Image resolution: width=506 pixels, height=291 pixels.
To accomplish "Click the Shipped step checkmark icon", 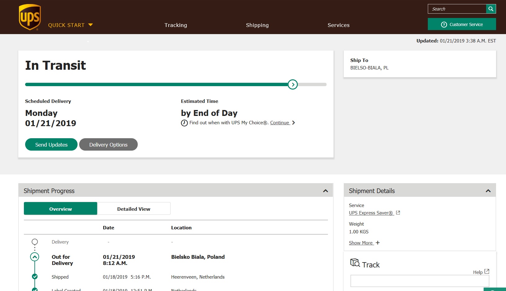I will 35,276.
